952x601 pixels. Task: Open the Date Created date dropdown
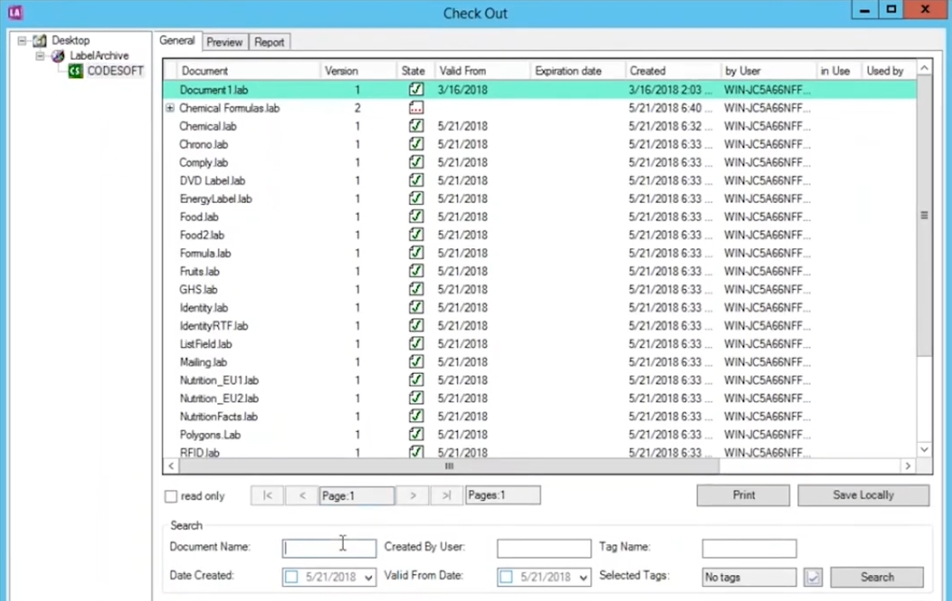tap(368, 578)
